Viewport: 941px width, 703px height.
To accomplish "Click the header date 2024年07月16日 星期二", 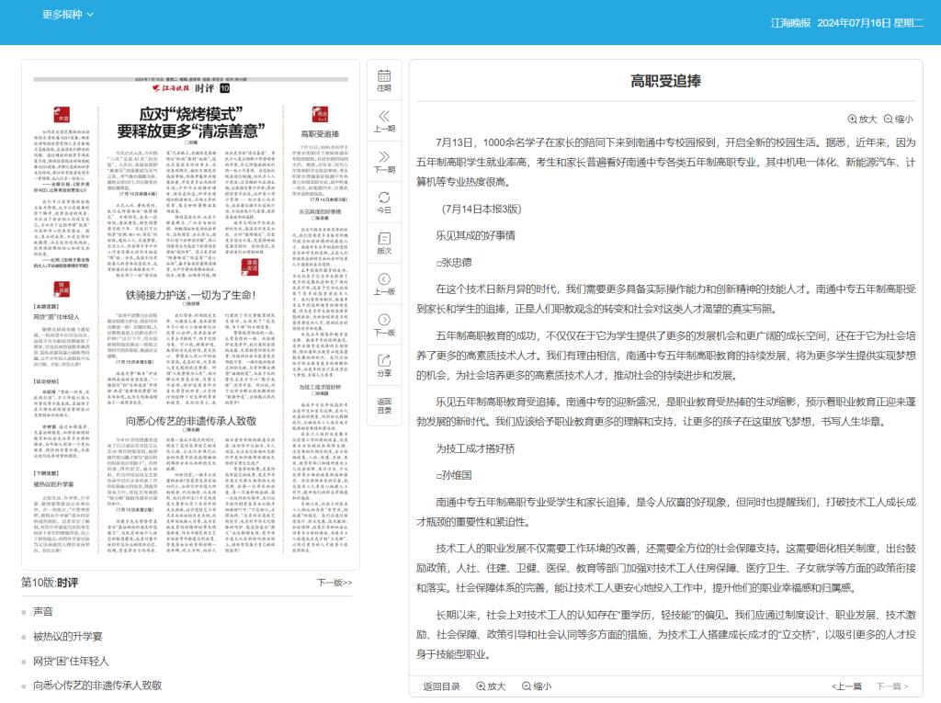I will coord(870,23).
